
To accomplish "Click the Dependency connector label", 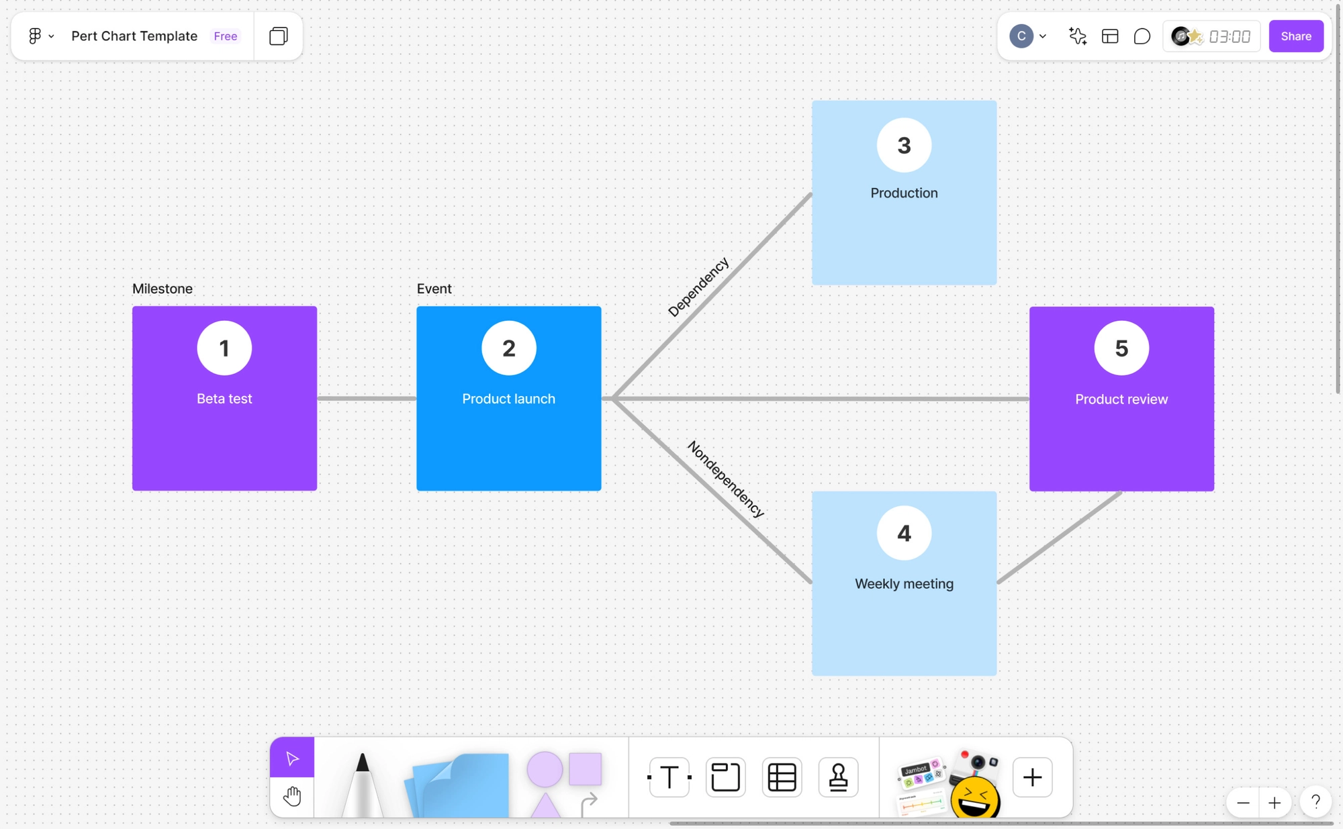I will [698, 287].
